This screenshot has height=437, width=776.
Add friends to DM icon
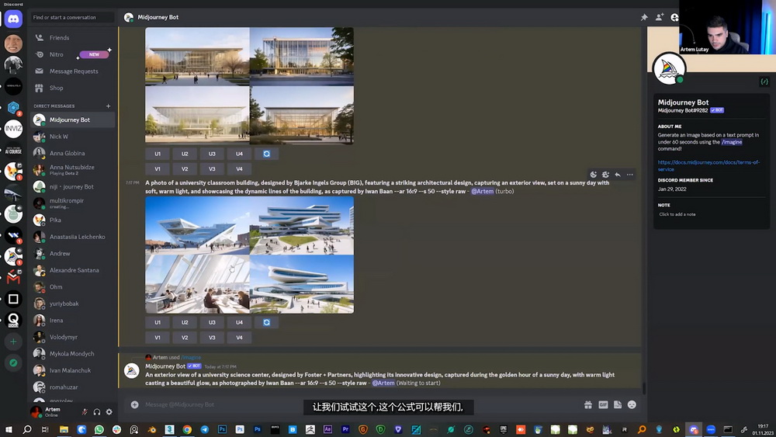[659, 17]
